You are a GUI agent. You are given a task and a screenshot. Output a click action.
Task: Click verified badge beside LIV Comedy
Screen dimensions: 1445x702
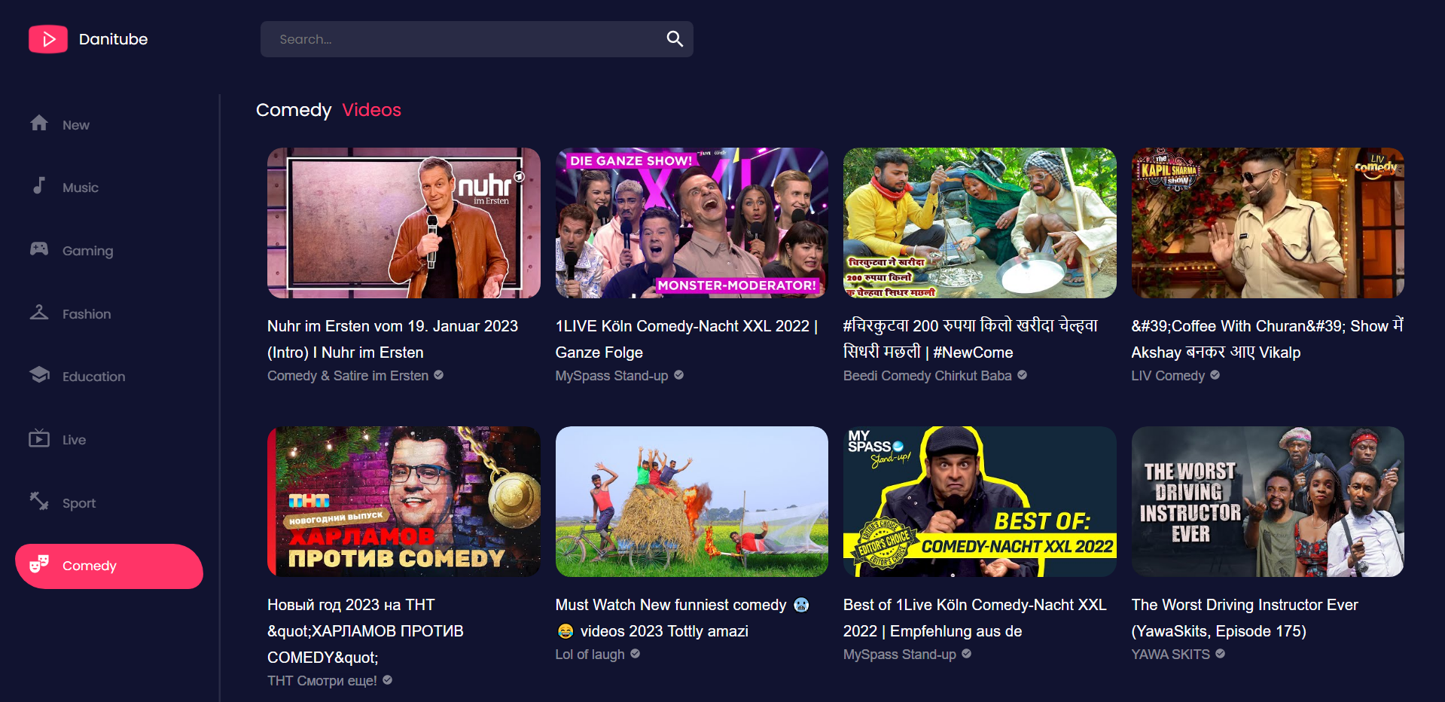1215,375
